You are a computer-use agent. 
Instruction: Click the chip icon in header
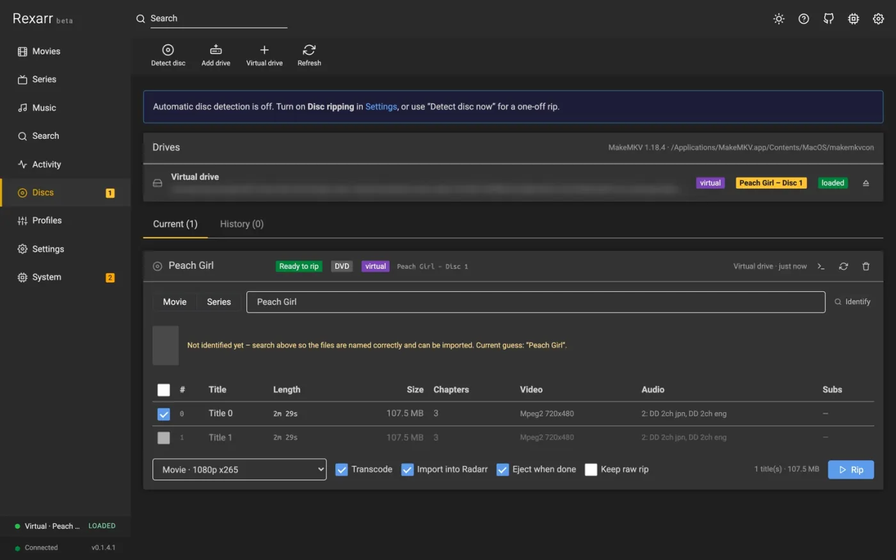(x=854, y=19)
